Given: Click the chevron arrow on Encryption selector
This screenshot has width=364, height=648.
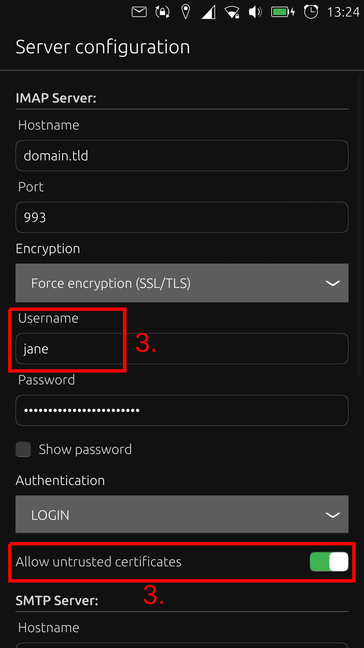Looking at the screenshot, I should tap(333, 283).
